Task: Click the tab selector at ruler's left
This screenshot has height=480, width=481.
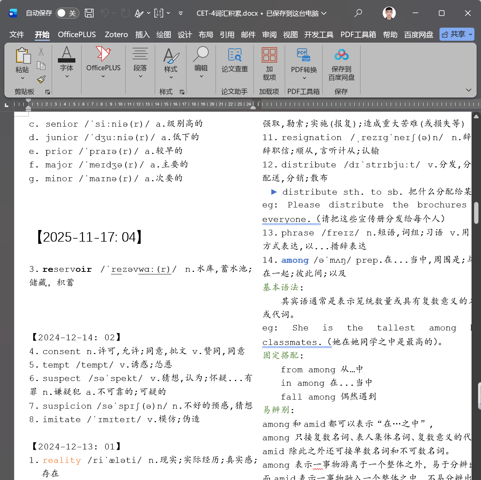Action: 7,105
